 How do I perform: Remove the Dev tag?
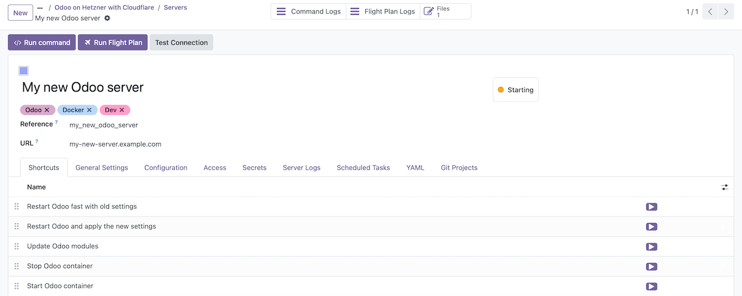(x=122, y=110)
